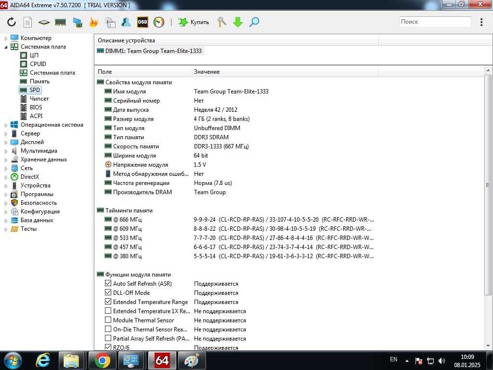This screenshot has height=370, width=493.
Task: Click the Поле column header
Action: [143, 72]
